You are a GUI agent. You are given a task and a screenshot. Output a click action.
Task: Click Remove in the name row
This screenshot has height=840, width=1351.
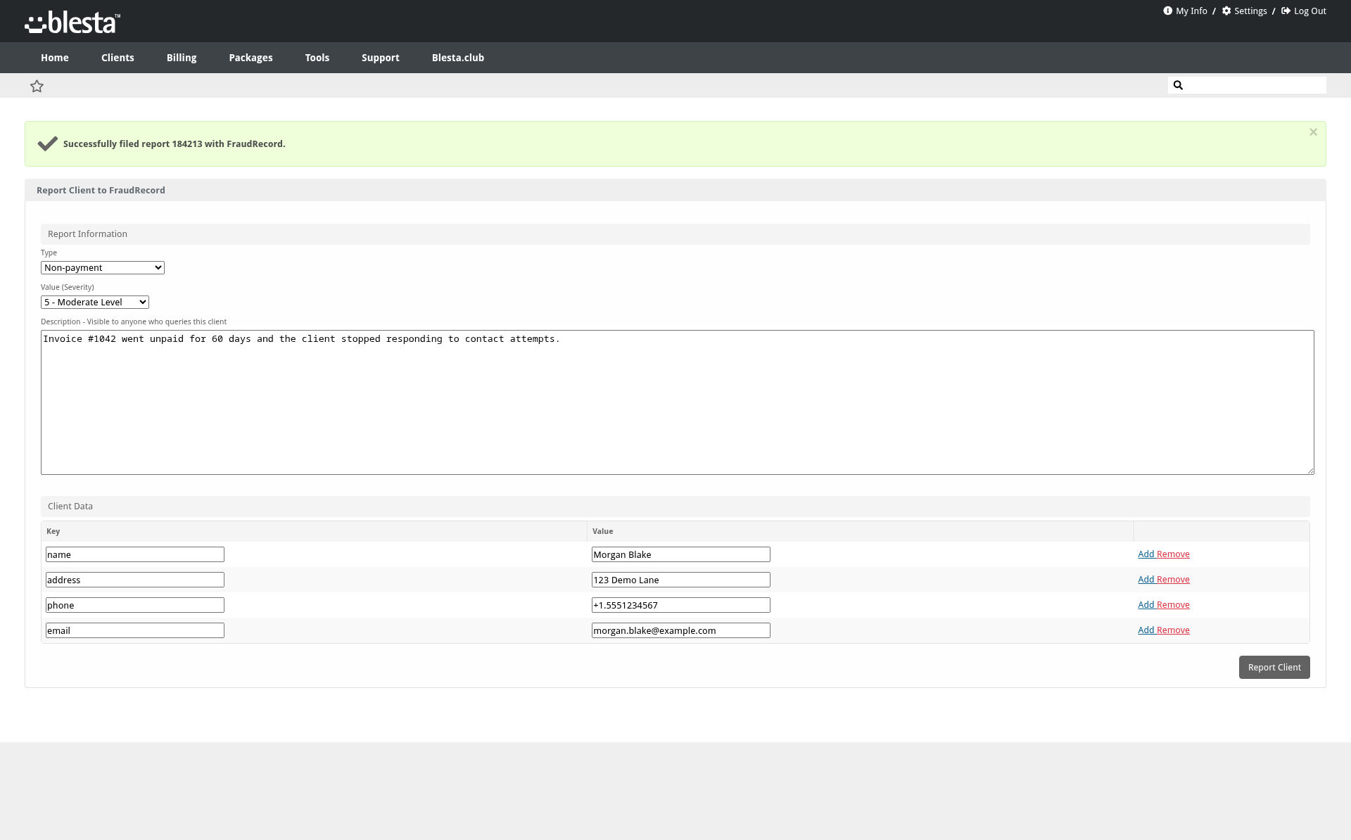pos(1173,554)
